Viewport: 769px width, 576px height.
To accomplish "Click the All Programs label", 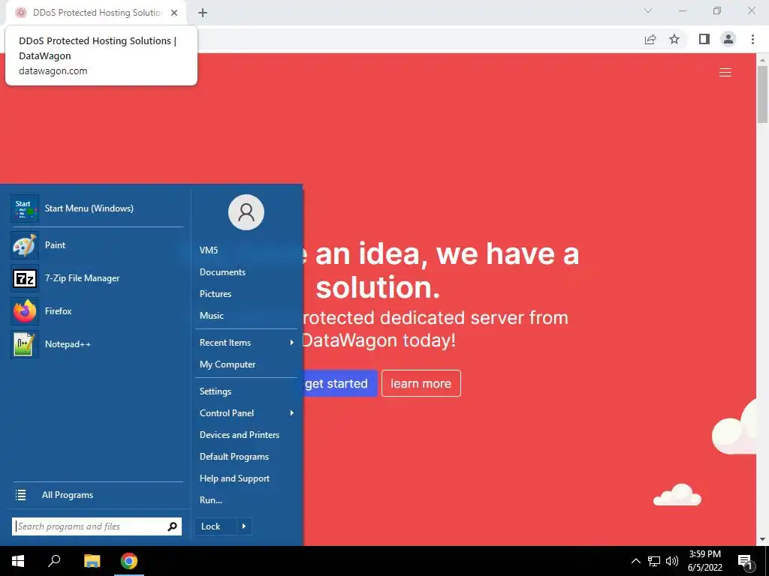I will [68, 495].
